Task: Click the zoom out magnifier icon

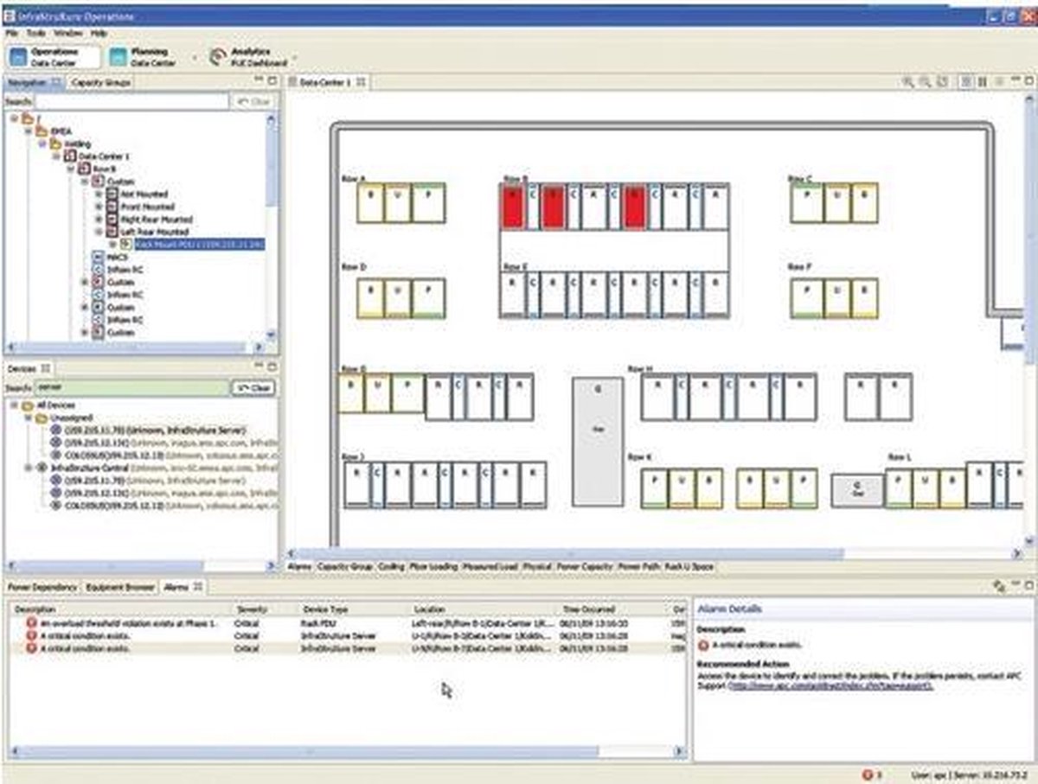Action: 925,82
